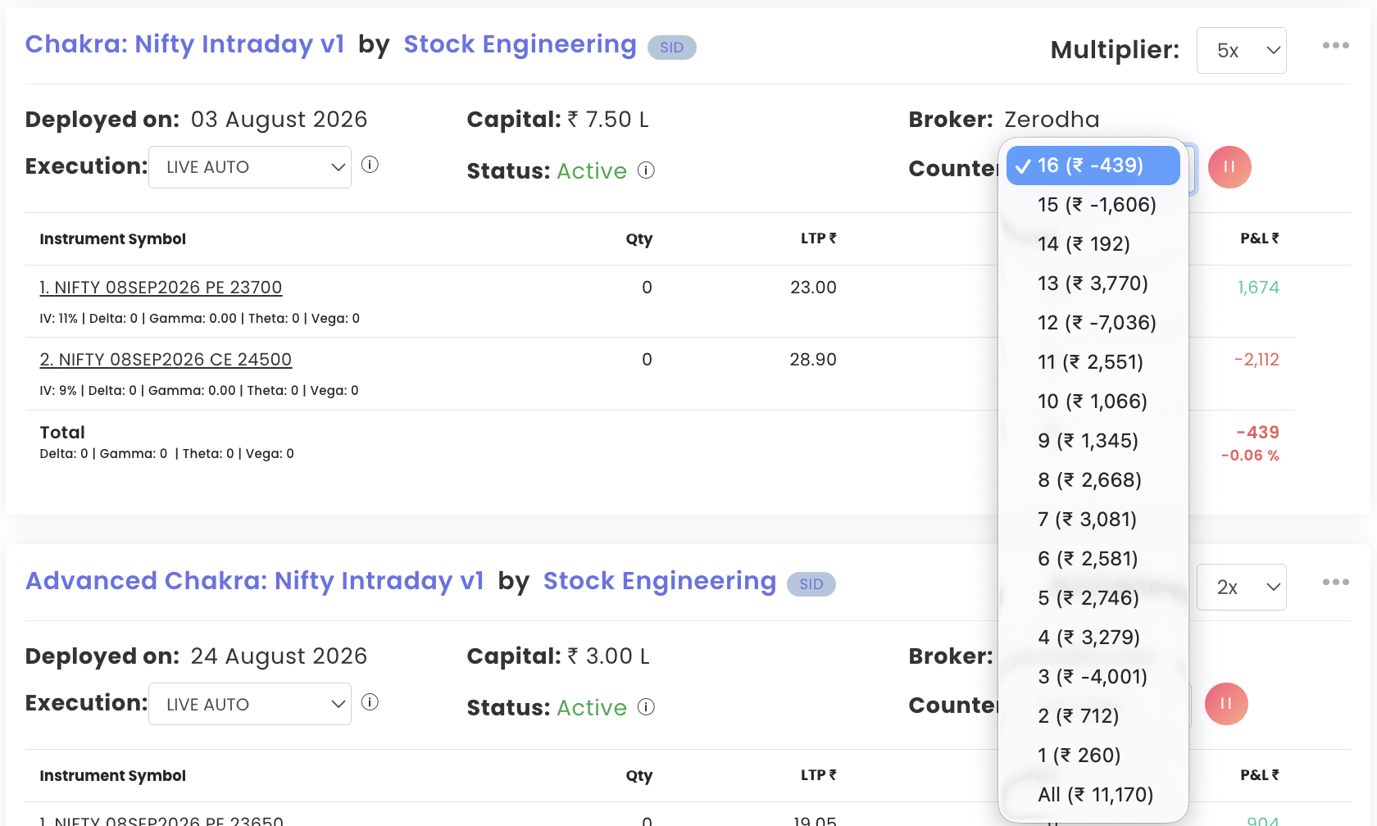Show Execution info for Chakra: Nifty Intraday v1
Screen dimensions: 1377x826
tap(370, 165)
